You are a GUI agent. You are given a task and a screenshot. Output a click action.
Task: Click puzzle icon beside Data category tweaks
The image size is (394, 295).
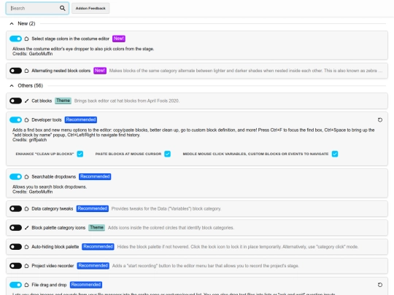pos(27,209)
